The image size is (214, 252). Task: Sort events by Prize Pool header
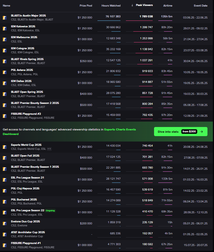86,5
